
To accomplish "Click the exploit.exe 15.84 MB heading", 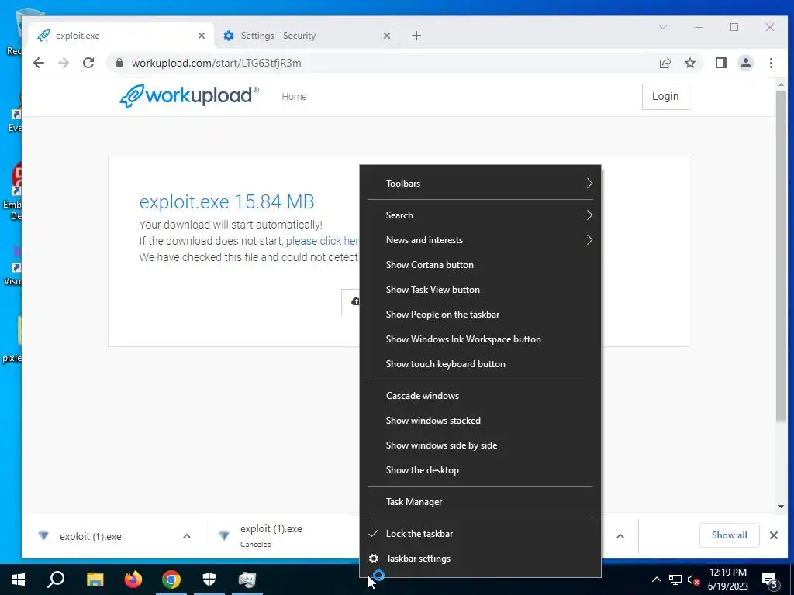I will click(x=227, y=202).
